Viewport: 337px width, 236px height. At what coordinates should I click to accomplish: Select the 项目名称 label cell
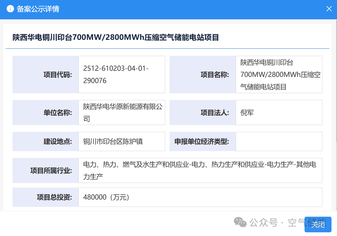pyautogui.click(x=203, y=74)
